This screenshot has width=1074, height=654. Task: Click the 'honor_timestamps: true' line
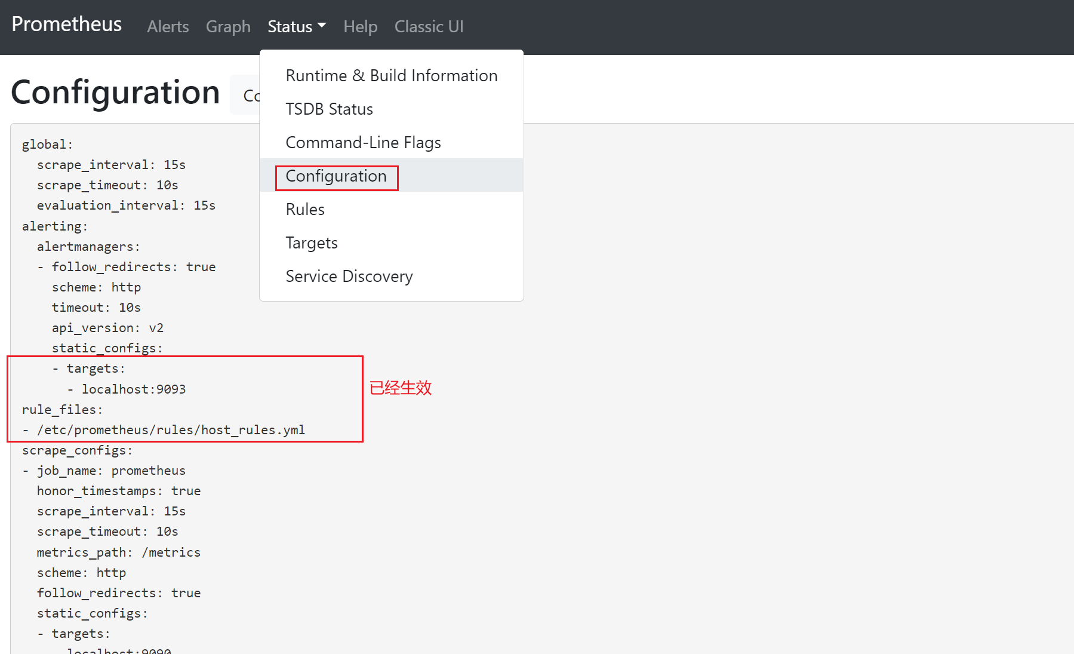coord(119,491)
